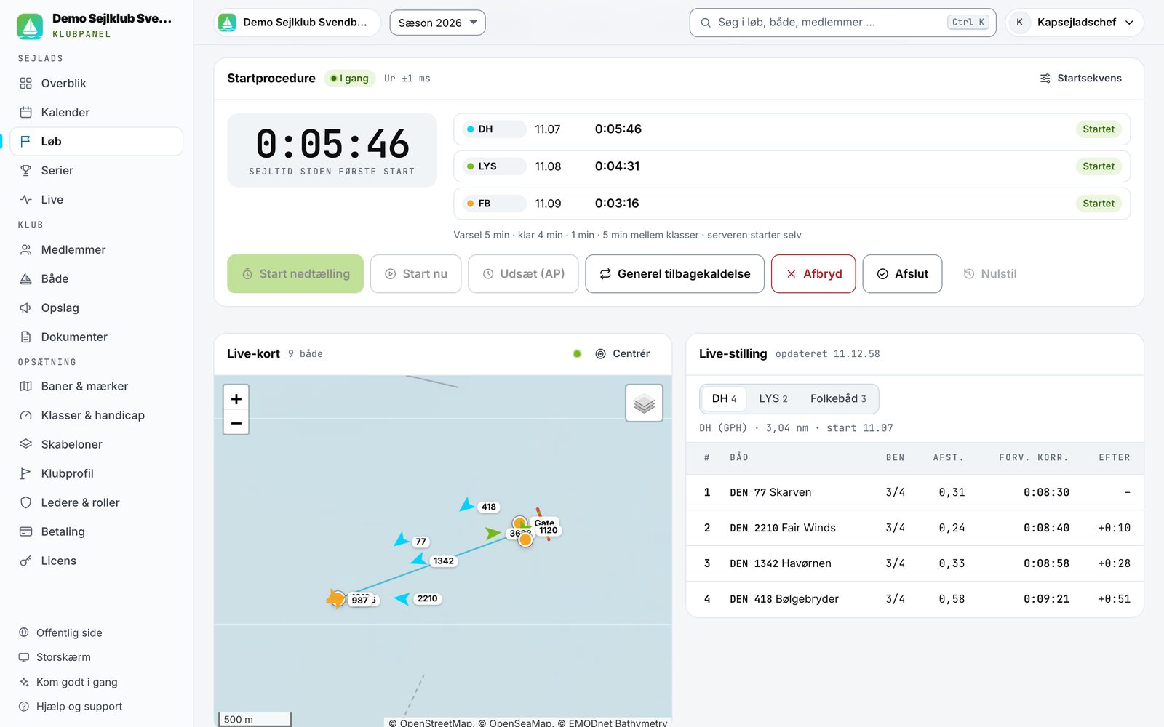This screenshot has width=1164, height=727.
Task: Switch to the Folkebåd class tab
Action: click(838, 399)
